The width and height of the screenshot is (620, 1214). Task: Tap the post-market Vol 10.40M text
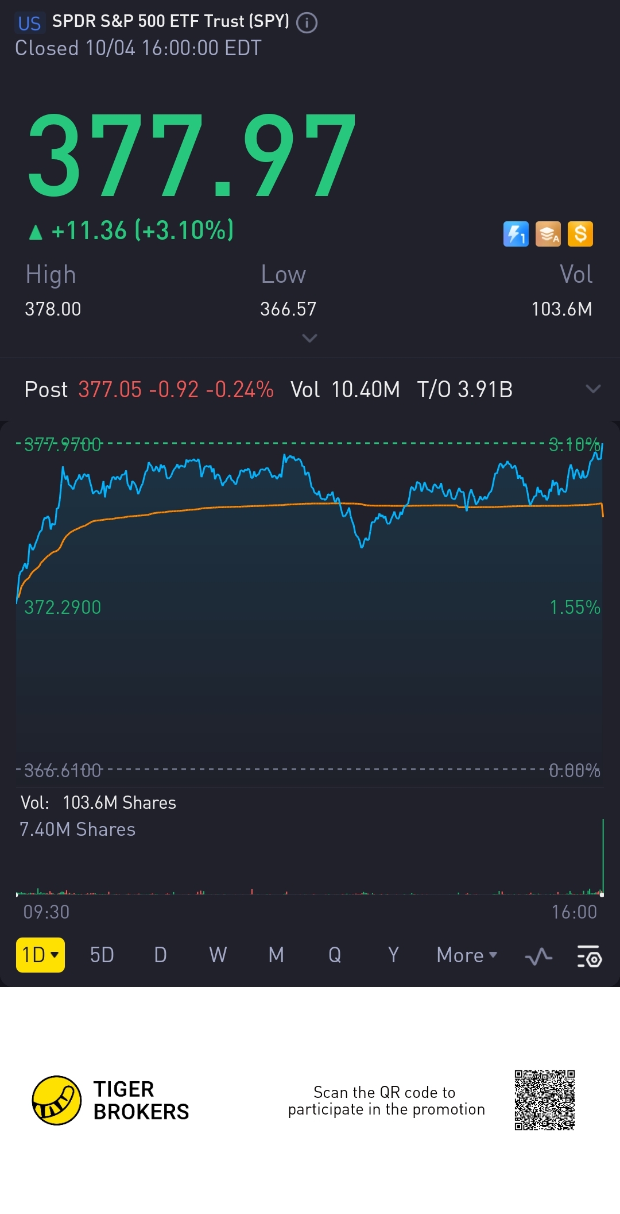[345, 390]
